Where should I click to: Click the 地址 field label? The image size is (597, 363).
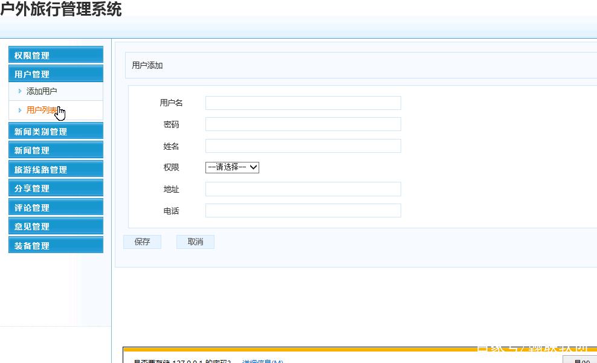coord(172,189)
